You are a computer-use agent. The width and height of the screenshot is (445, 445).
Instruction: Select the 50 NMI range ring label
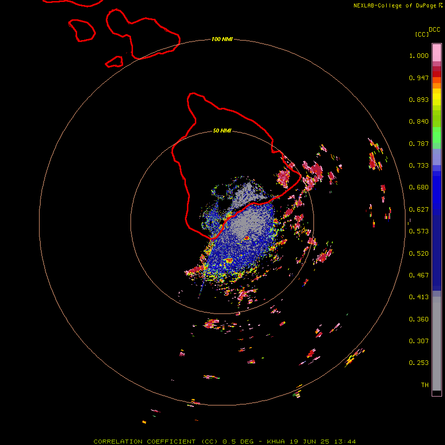(222, 131)
